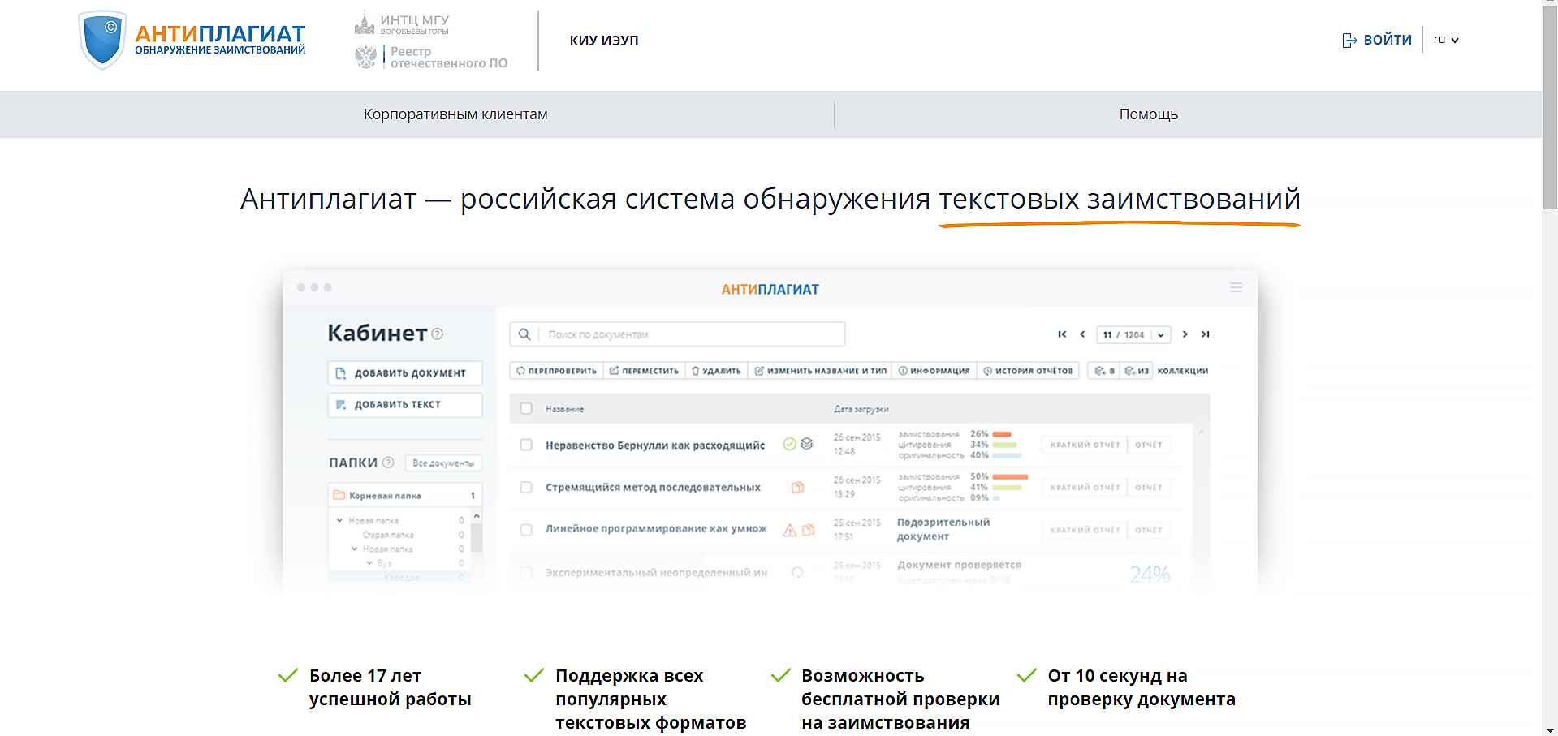Viewport: 1558px width, 736px height.
Task: Click the green check status icon on Неравенство Бернулли row
Action: click(x=789, y=444)
